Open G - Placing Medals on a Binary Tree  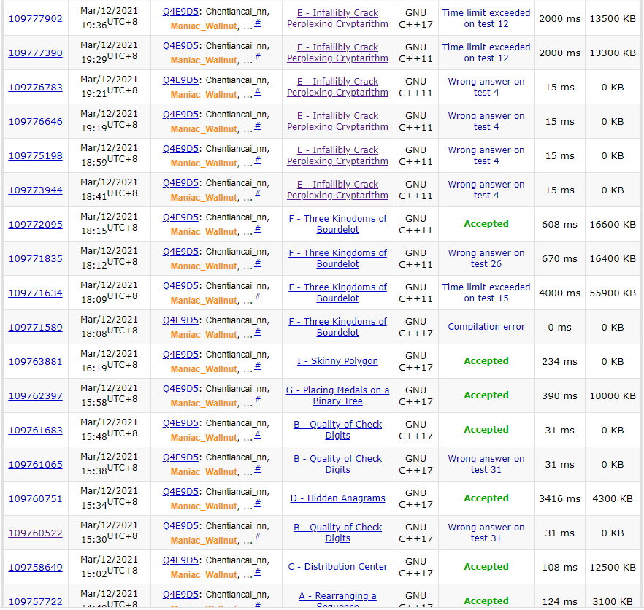tap(337, 395)
